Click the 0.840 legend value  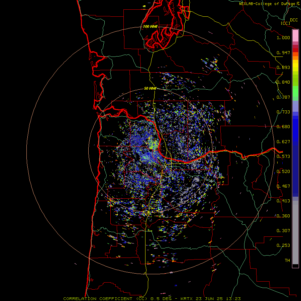point(283,82)
